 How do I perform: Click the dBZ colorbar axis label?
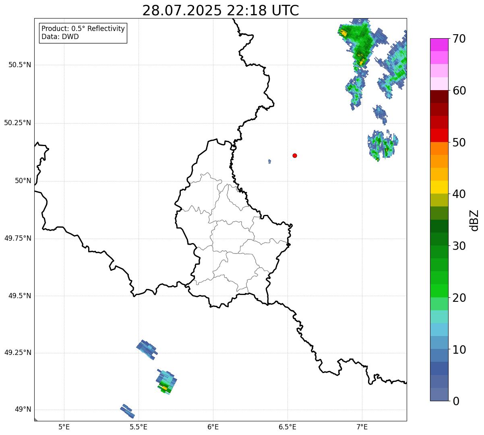coord(475,220)
